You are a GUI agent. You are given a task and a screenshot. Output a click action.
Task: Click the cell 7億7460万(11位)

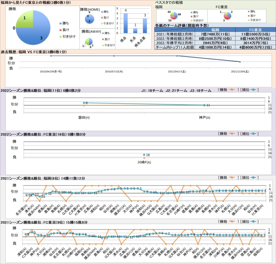(x=215, y=34)
